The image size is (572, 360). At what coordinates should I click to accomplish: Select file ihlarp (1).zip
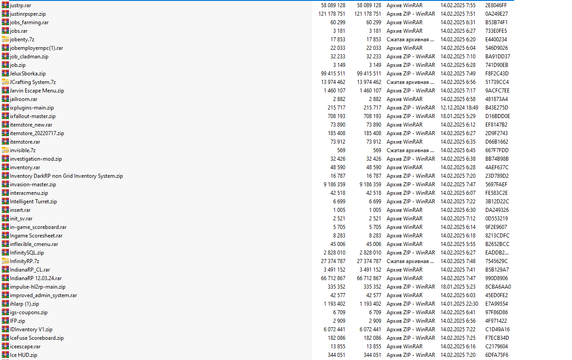pos(24,304)
